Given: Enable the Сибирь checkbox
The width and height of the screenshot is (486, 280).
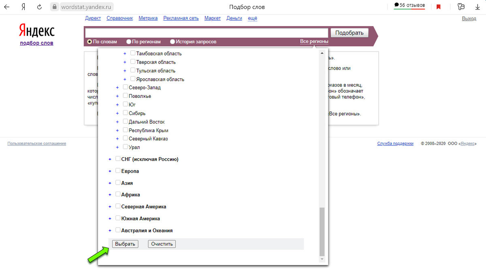Looking at the screenshot, I should click(x=125, y=113).
